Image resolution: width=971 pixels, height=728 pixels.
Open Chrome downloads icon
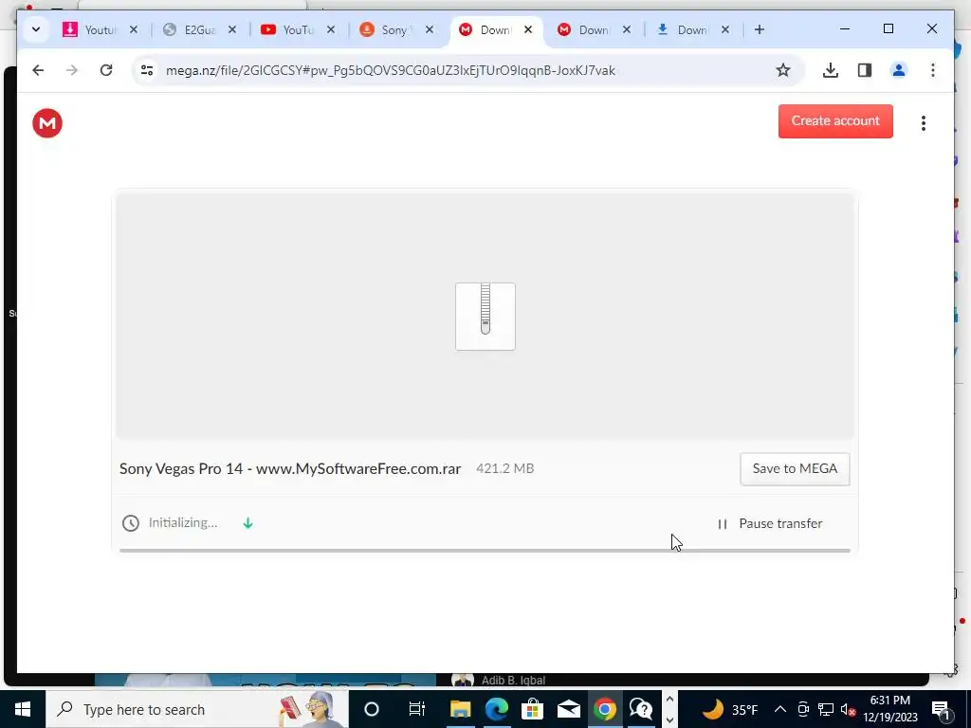coord(831,70)
